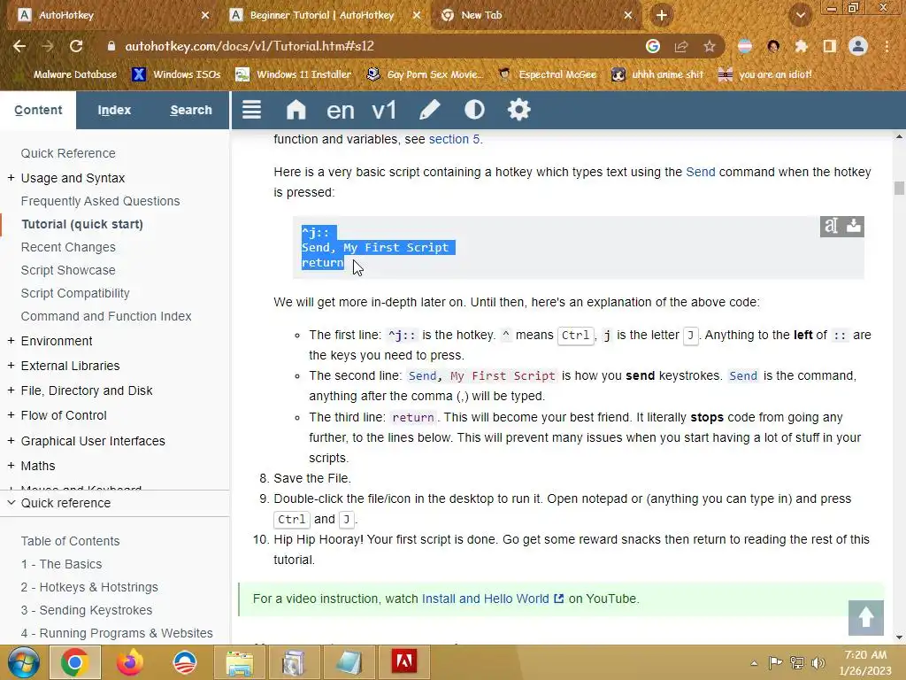Screen dimensions: 906x680
Task: Select the Search sidebar tab
Action: [x=191, y=110]
